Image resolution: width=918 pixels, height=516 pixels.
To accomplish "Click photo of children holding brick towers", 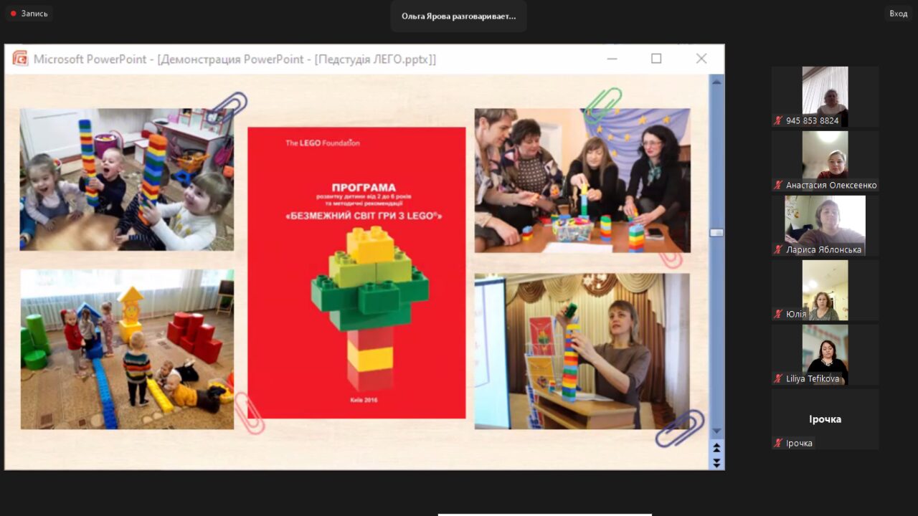I will (127, 179).
